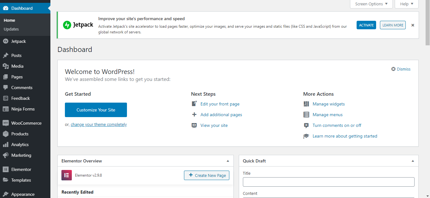Open the Manage widgets link
Image resolution: width=430 pixels, height=198 pixels.
[x=329, y=104]
